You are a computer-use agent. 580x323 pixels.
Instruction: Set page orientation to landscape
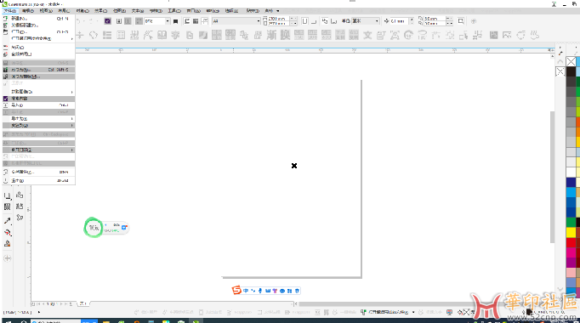[314, 21]
